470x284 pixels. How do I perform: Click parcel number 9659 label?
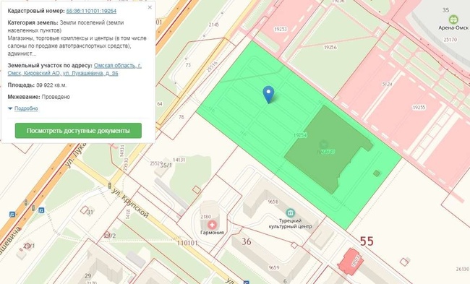(274, 267)
